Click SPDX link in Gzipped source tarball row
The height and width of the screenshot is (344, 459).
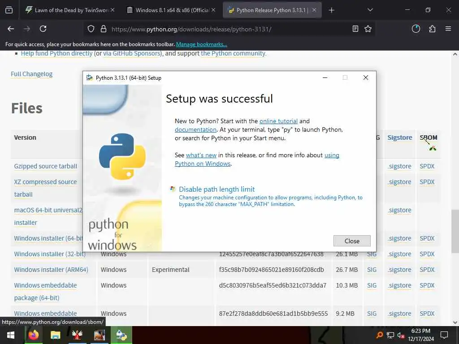tap(427, 166)
